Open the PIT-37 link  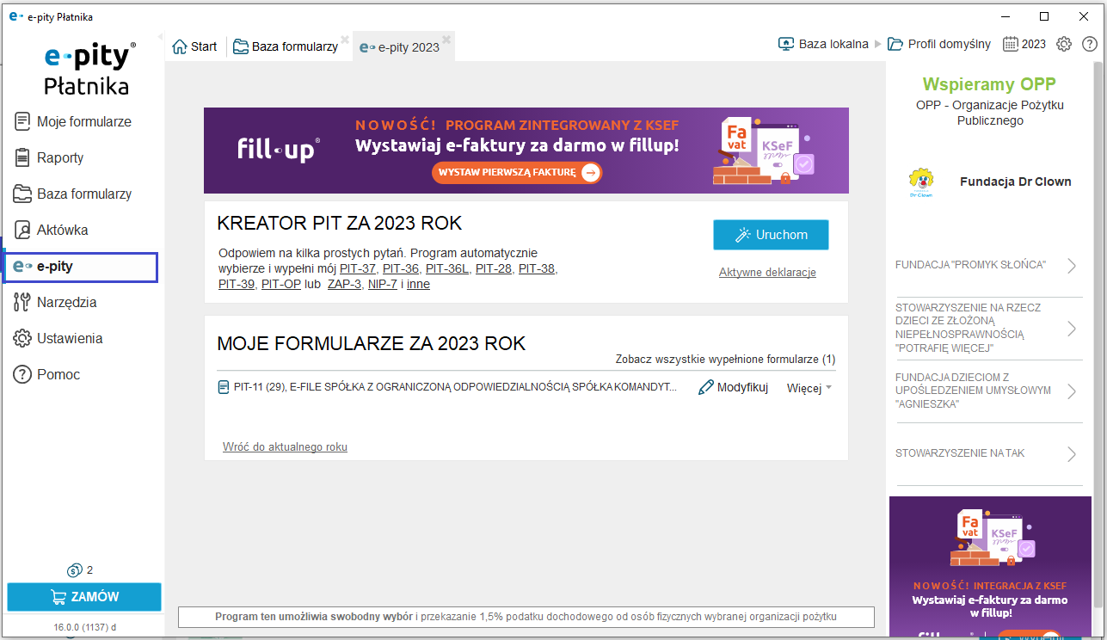pyautogui.click(x=357, y=268)
